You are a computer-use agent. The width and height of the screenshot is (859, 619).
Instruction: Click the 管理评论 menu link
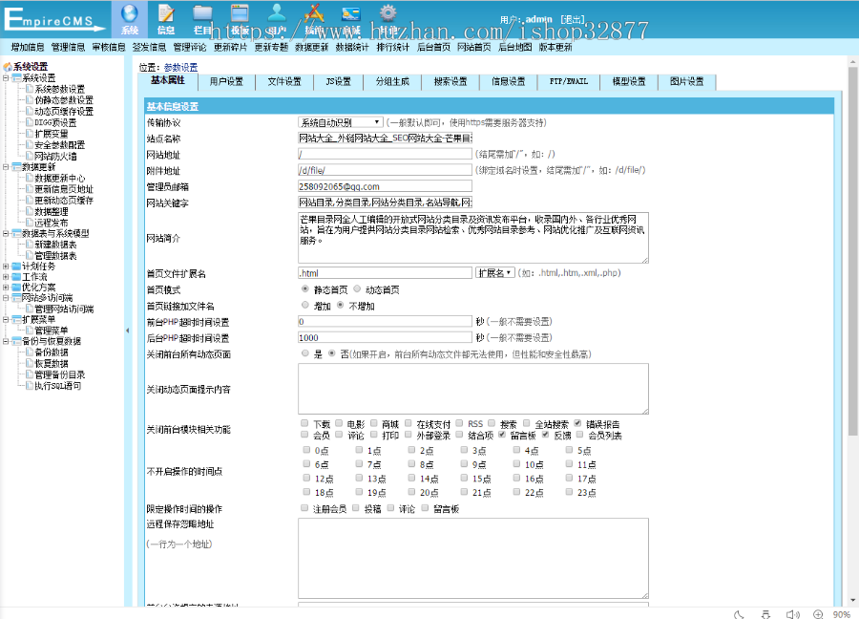click(190, 47)
